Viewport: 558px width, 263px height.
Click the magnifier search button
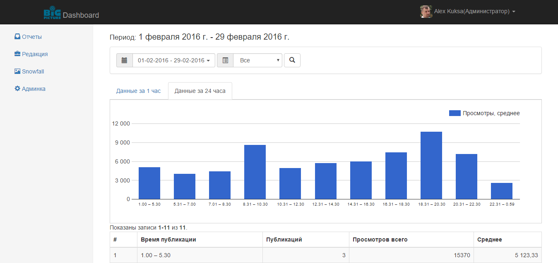tap(292, 60)
